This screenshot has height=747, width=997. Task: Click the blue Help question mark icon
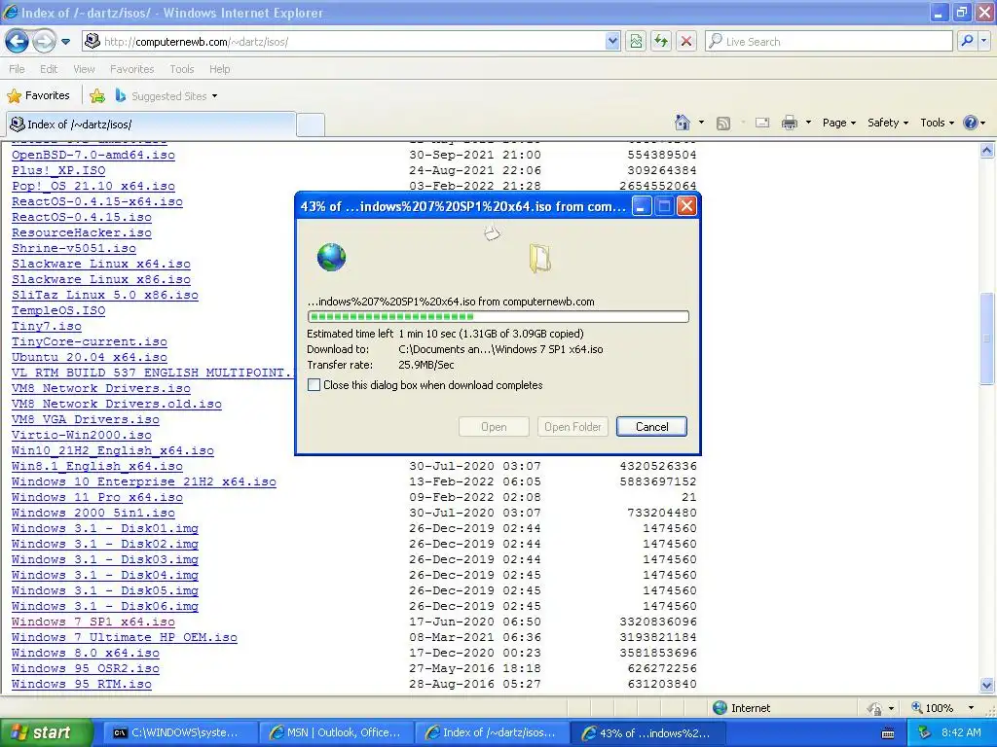point(971,123)
